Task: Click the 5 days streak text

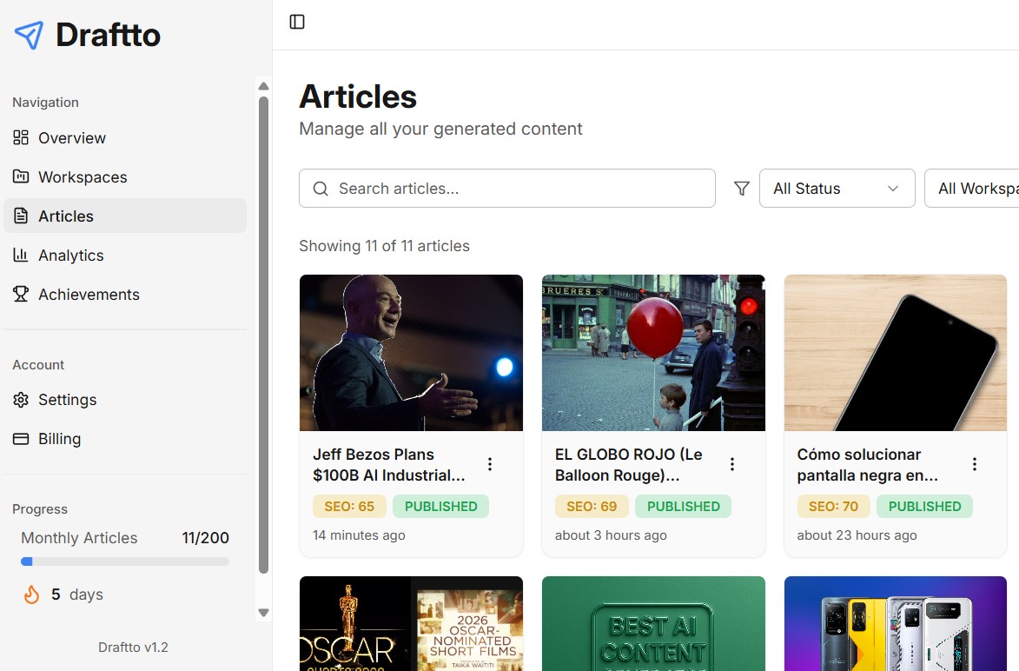Action: [x=77, y=595]
